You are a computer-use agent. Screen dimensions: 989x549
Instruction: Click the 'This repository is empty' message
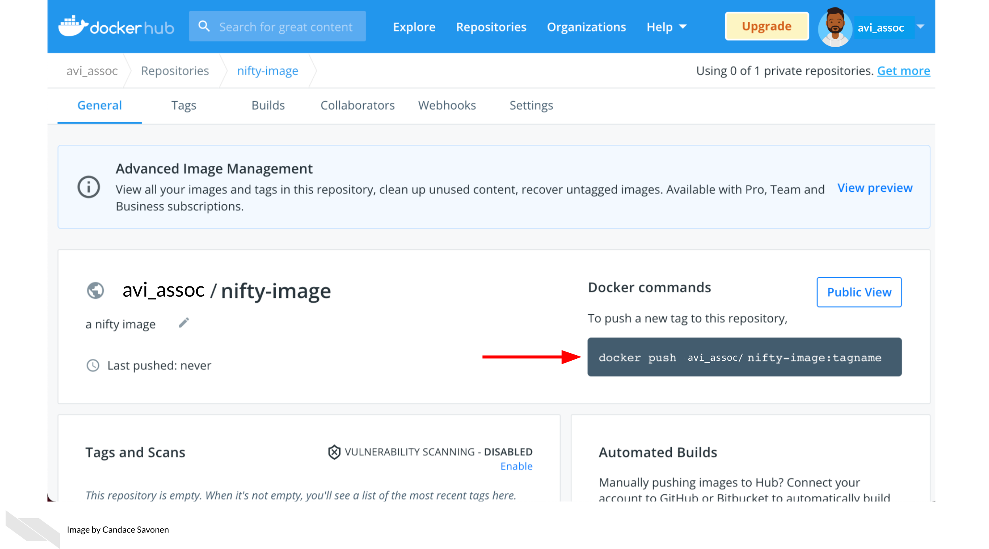point(301,496)
